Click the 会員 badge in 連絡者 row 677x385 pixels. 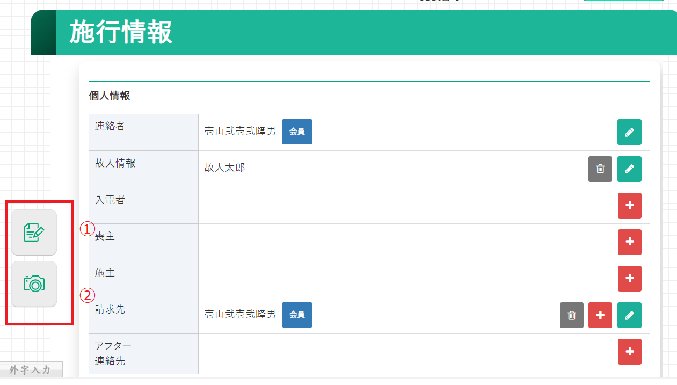(297, 132)
